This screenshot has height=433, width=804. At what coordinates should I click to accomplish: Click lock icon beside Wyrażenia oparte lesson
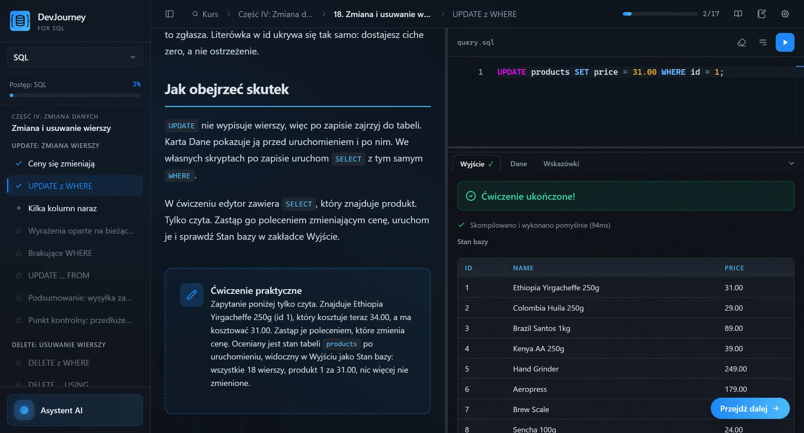[x=19, y=231]
